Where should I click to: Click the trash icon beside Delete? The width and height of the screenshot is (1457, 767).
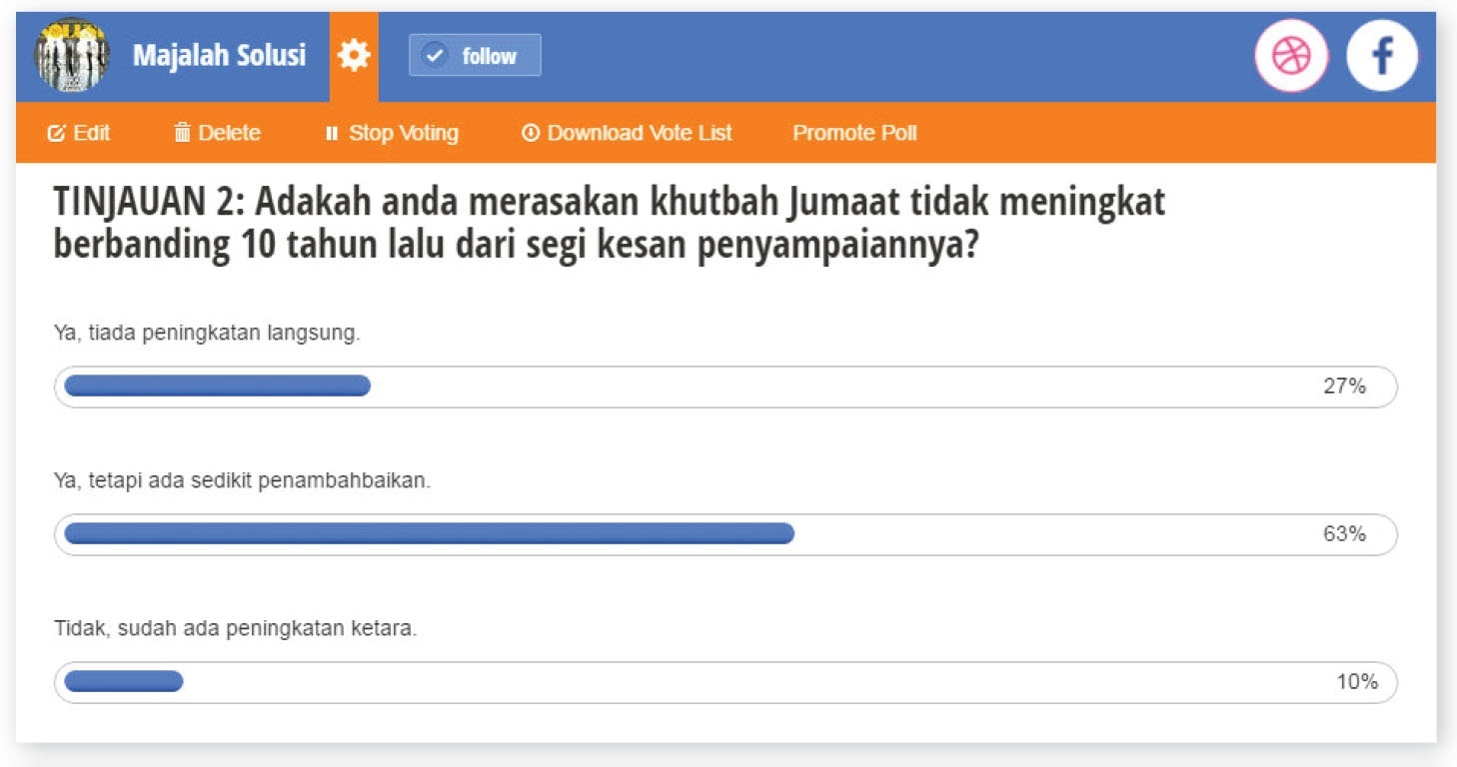(x=182, y=133)
